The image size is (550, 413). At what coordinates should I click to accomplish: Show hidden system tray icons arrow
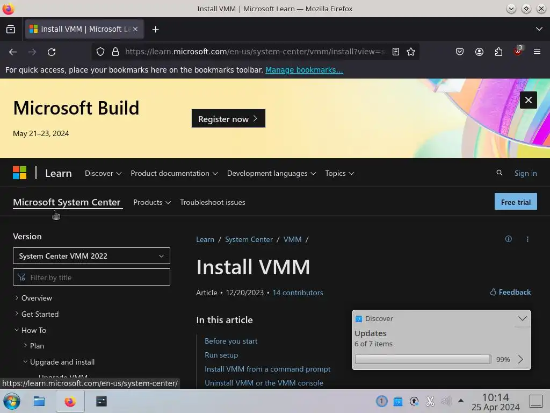461,401
